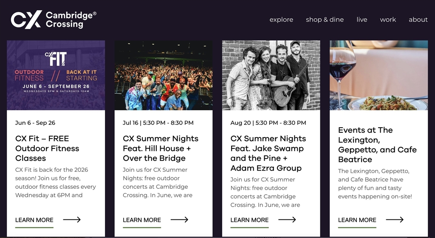Screen dimensions: 435x238
Task: Click the arrow on the Jake Swamp concert card
Action: [287, 220]
